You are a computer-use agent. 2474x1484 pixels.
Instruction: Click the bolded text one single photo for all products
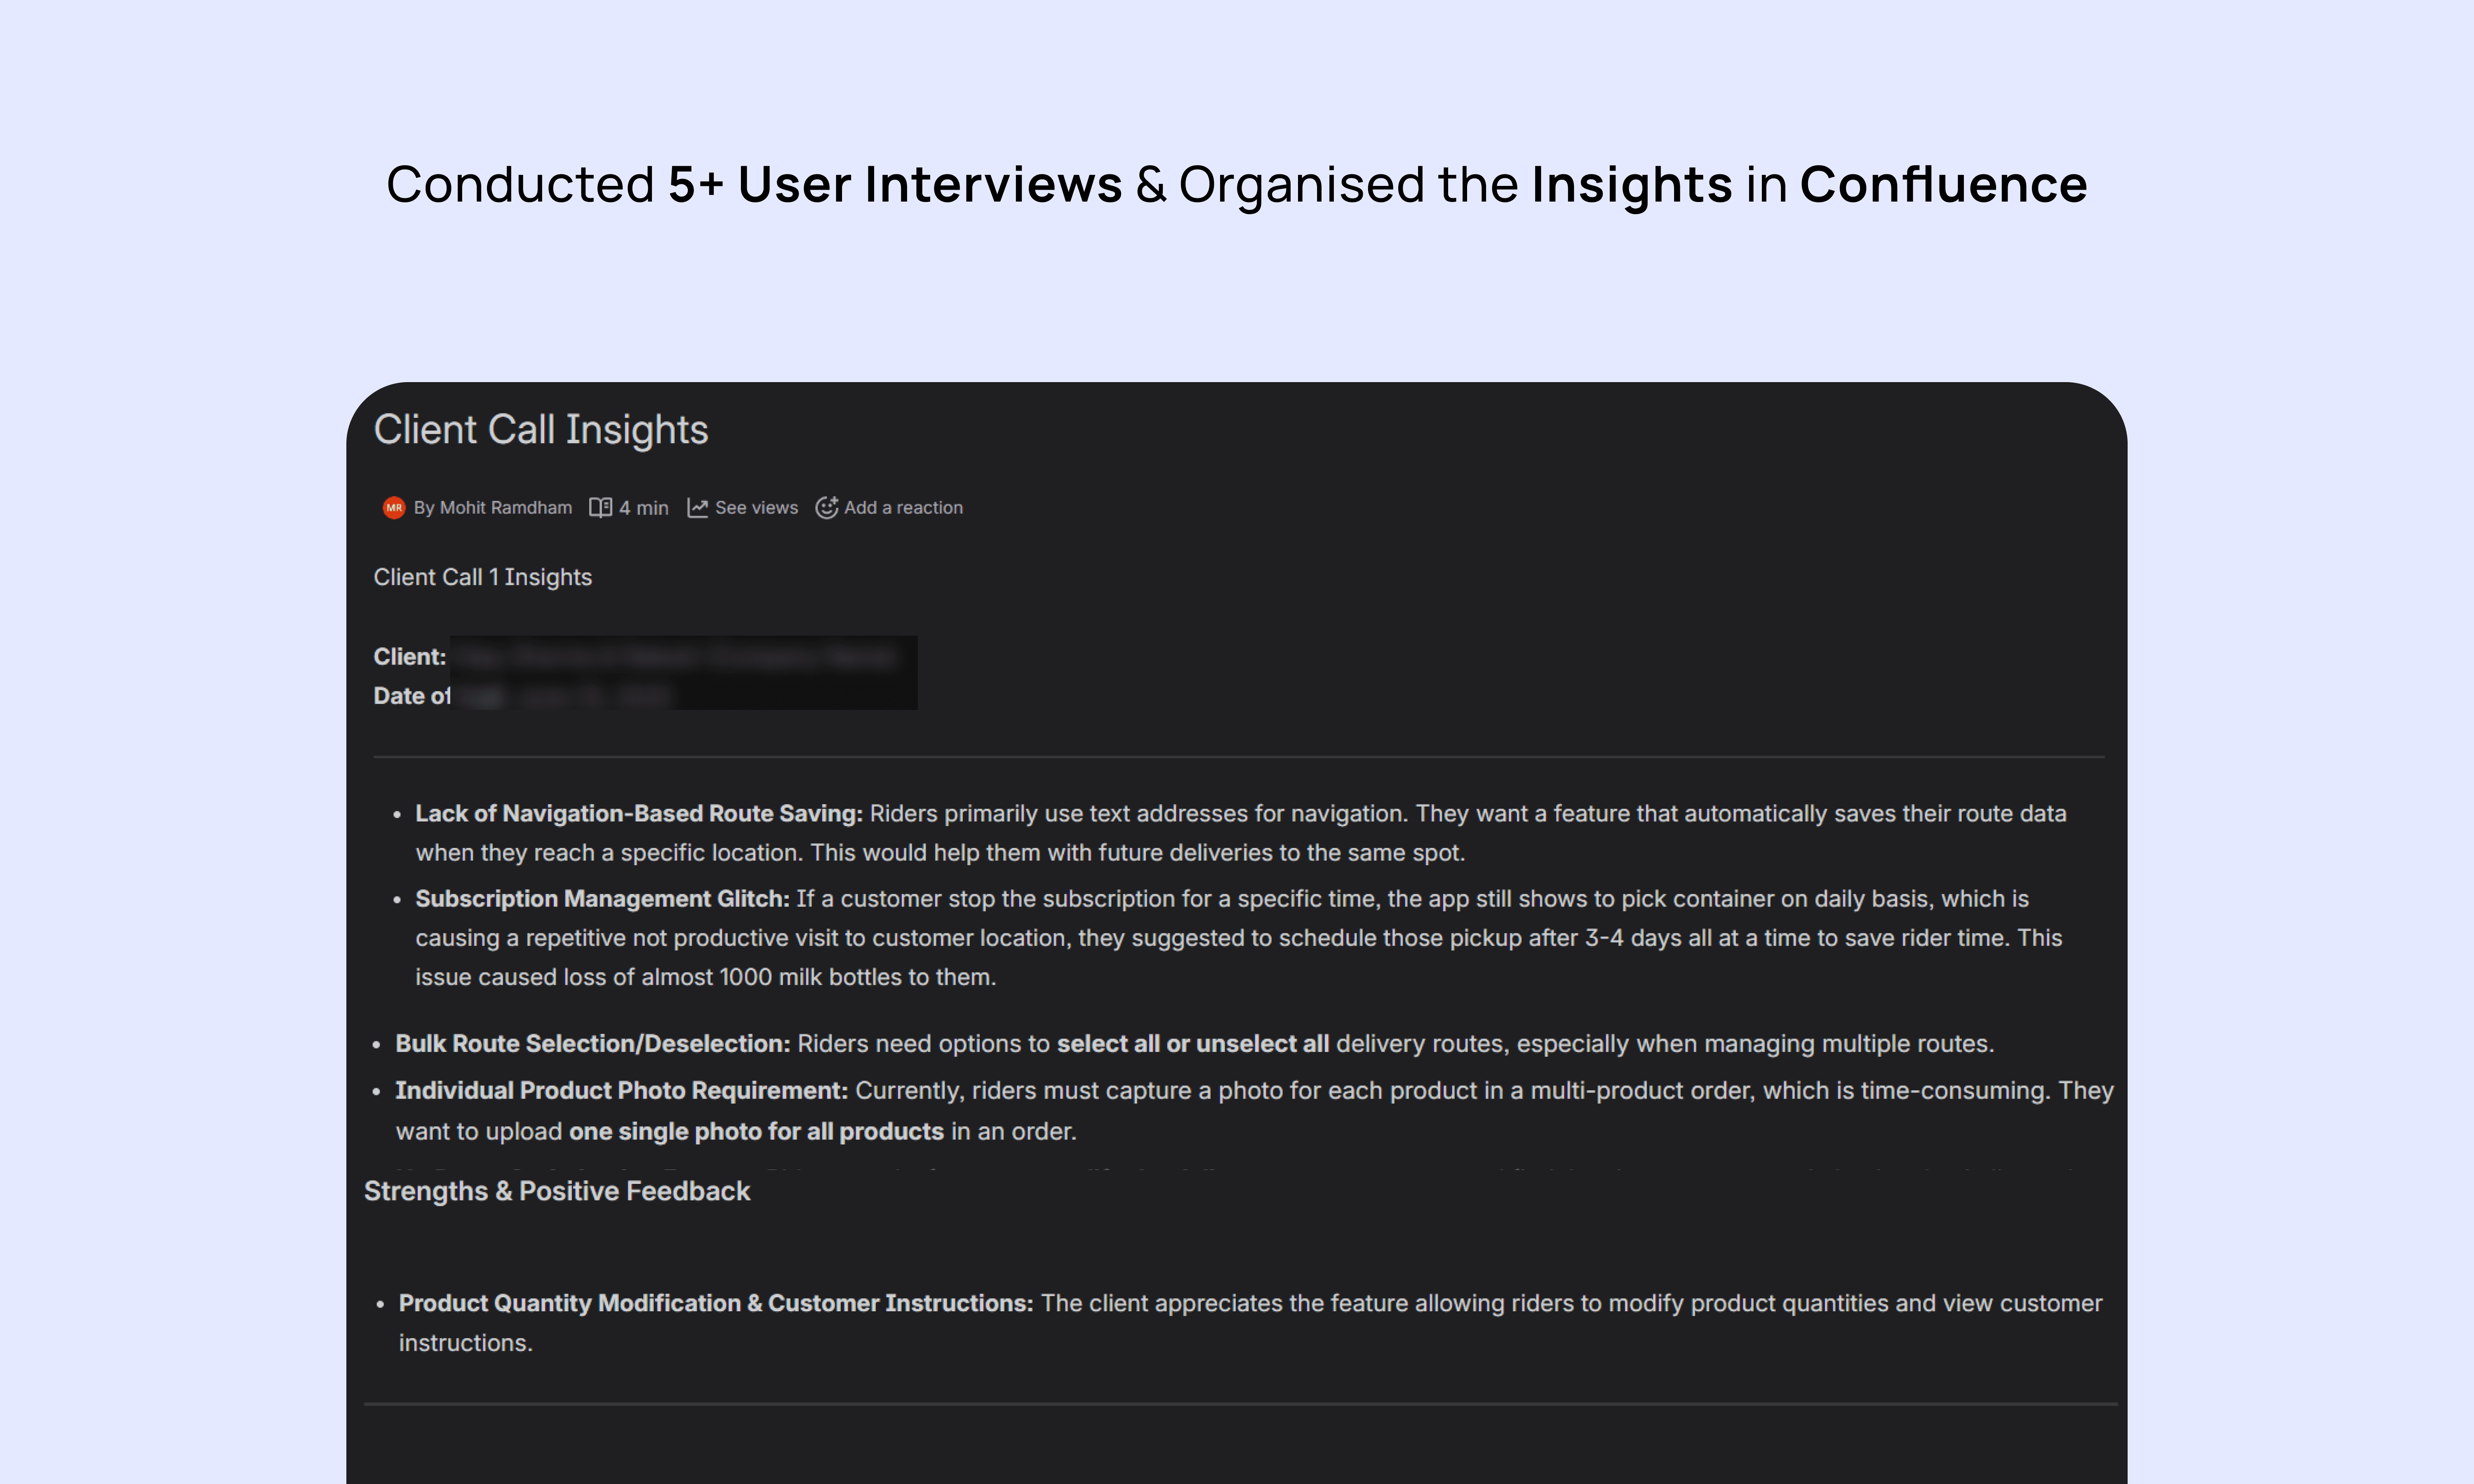pyautogui.click(x=755, y=1131)
